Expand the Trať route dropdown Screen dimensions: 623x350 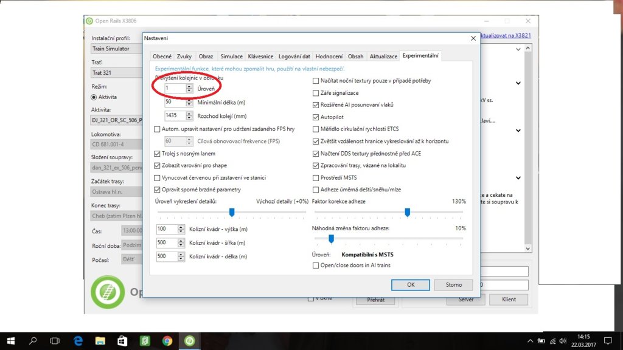116,73
